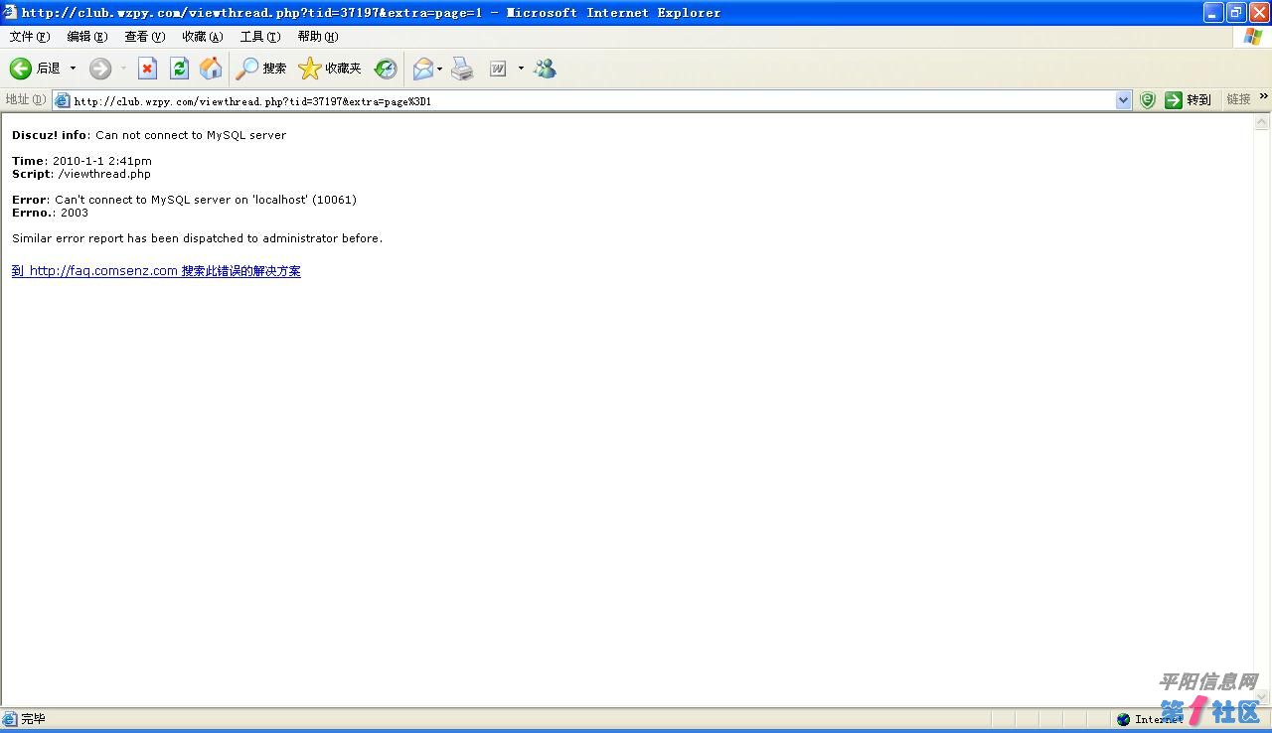Expand the address bar dropdown list
Screen dimensions: 1272x733
click(x=1124, y=100)
